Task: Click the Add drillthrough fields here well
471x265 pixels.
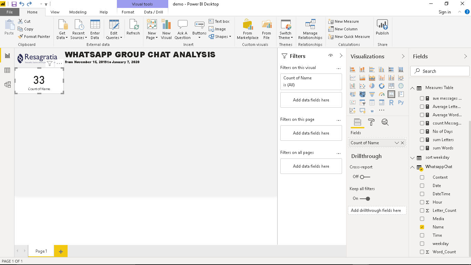Action: [377, 210]
